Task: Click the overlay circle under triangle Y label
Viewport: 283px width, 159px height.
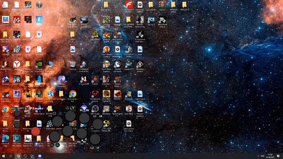Action: pos(70,116)
